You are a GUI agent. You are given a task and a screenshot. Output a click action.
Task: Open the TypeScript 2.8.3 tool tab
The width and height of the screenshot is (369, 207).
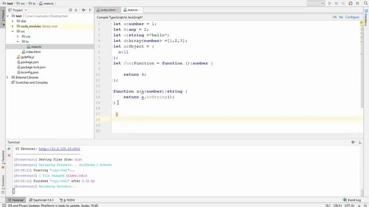(x=42, y=200)
